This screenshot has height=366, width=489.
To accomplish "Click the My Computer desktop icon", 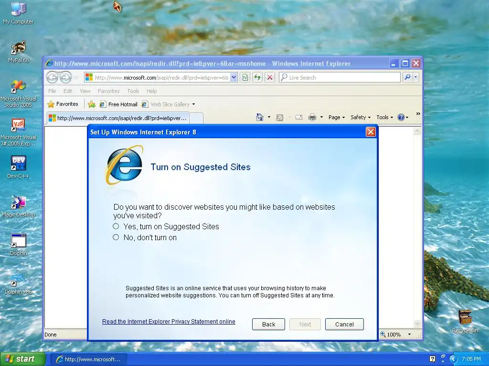I will pos(18,14).
